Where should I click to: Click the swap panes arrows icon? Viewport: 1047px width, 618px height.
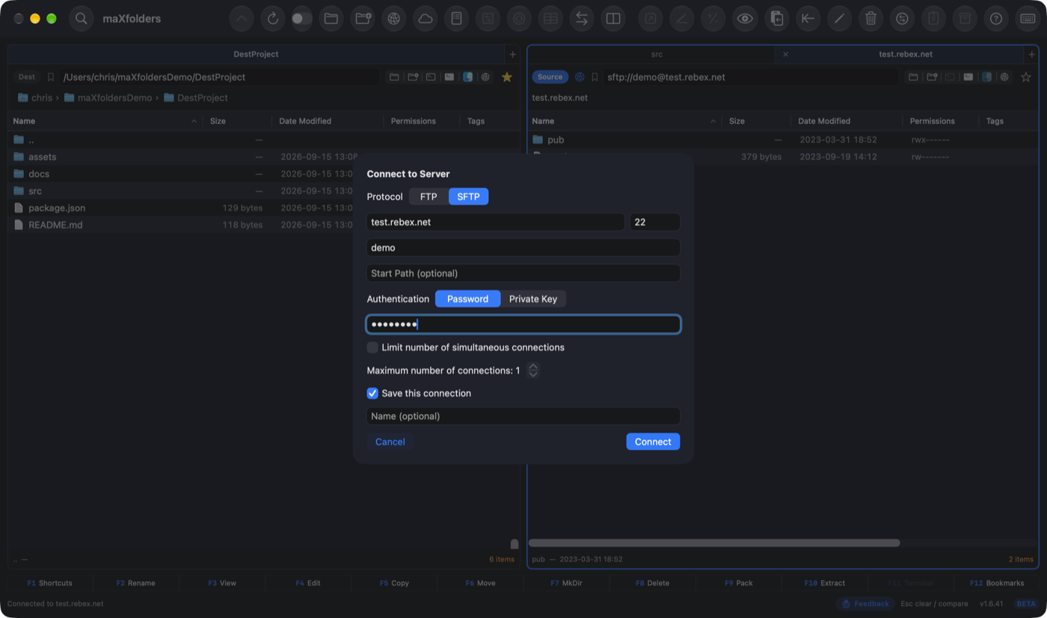click(x=582, y=19)
